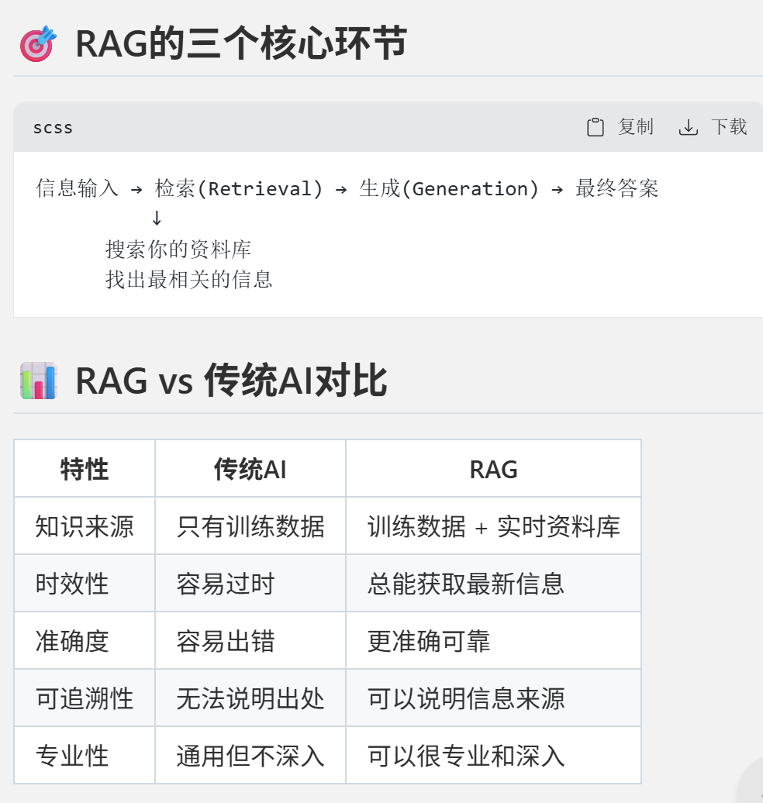Click the 只有训练数据 cell
Screen dimensions: 763x803
click(x=250, y=526)
